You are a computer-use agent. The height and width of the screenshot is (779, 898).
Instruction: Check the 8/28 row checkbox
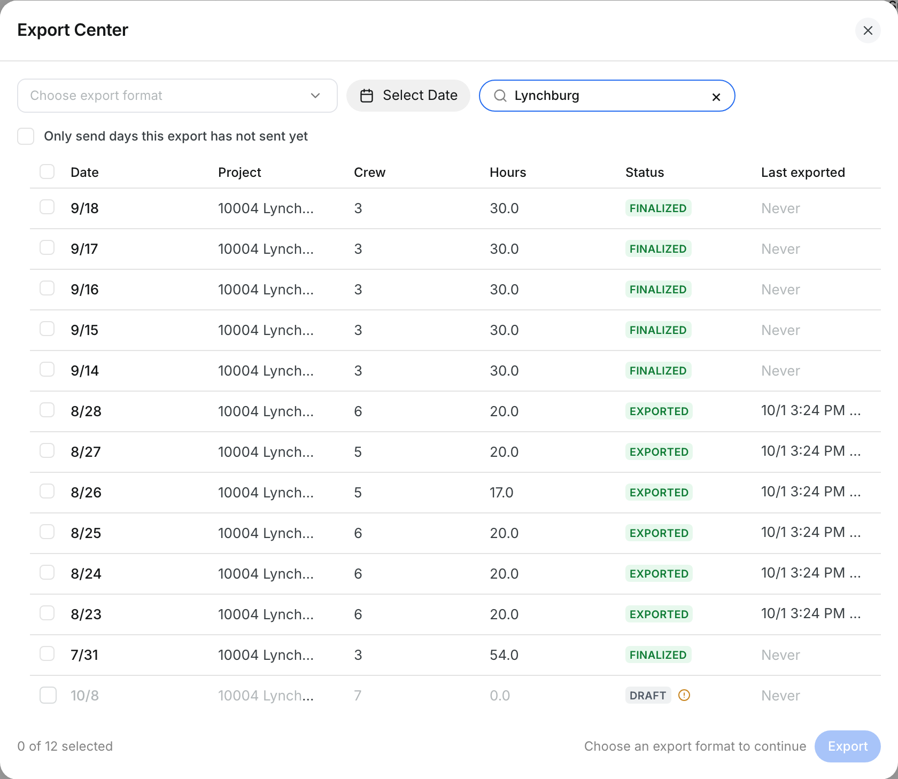click(47, 410)
